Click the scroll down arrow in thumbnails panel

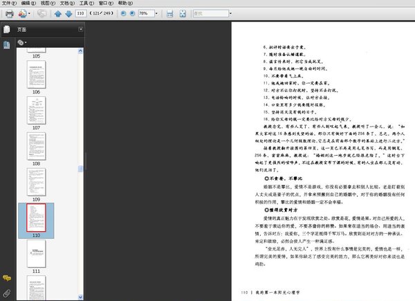click(x=80, y=297)
